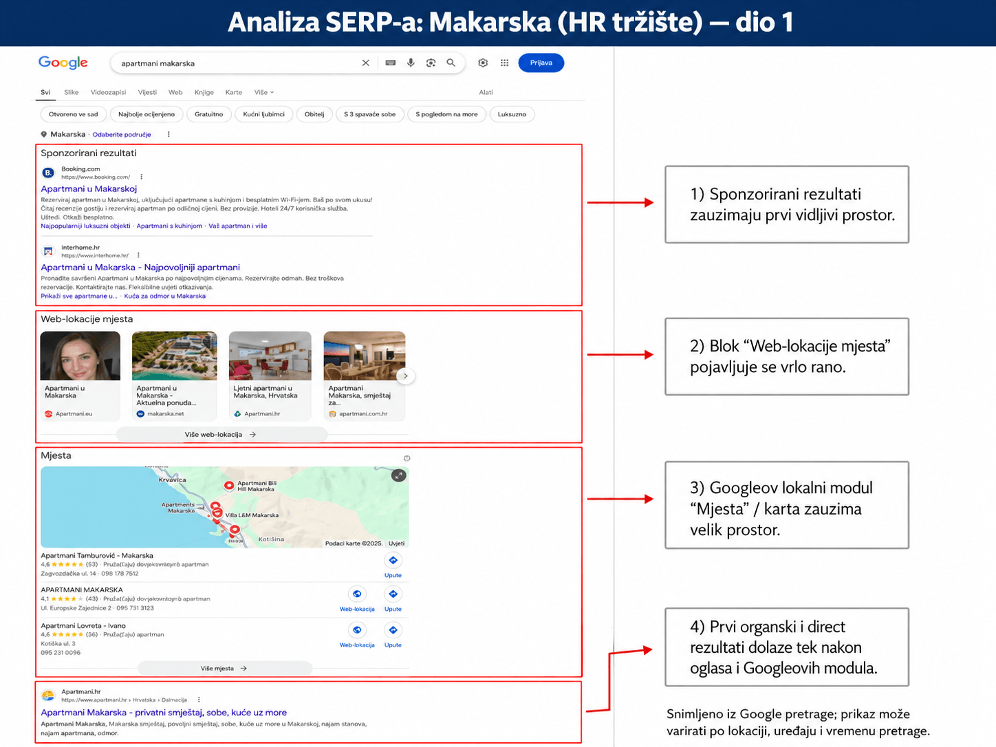Open the Alati tools option
This screenshot has width=996, height=747.
pyautogui.click(x=486, y=92)
